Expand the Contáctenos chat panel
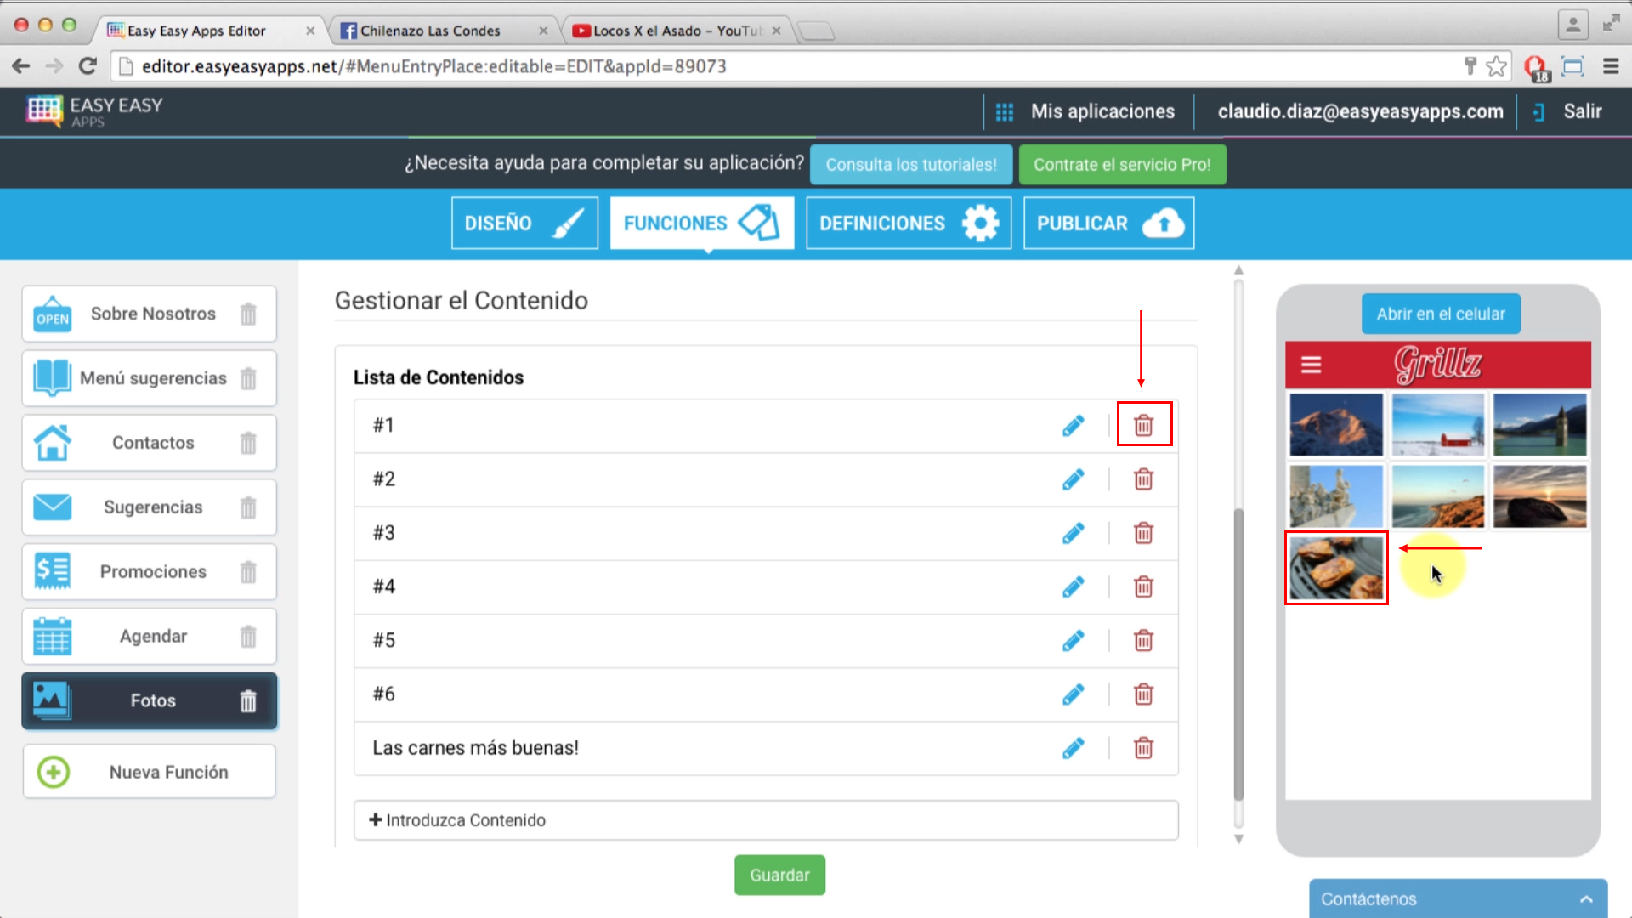This screenshot has height=918, width=1632. pos(1586,899)
